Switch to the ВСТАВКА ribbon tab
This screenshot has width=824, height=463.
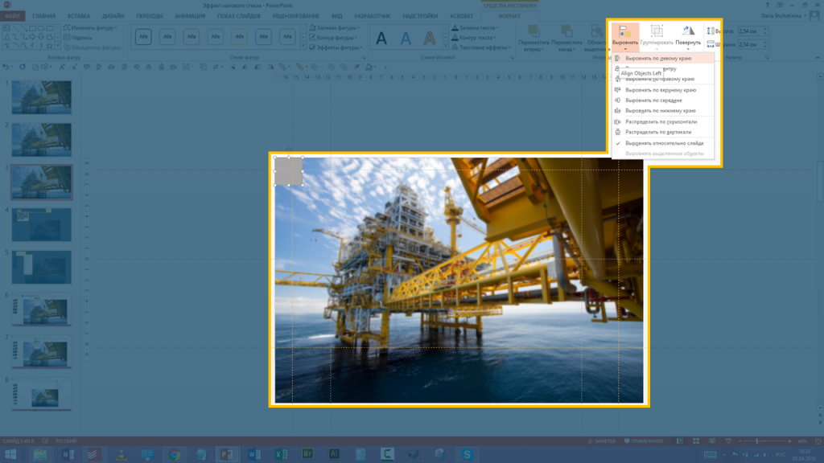click(x=79, y=16)
